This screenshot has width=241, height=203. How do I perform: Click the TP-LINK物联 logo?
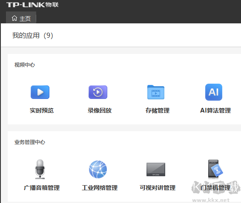[32, 5]
